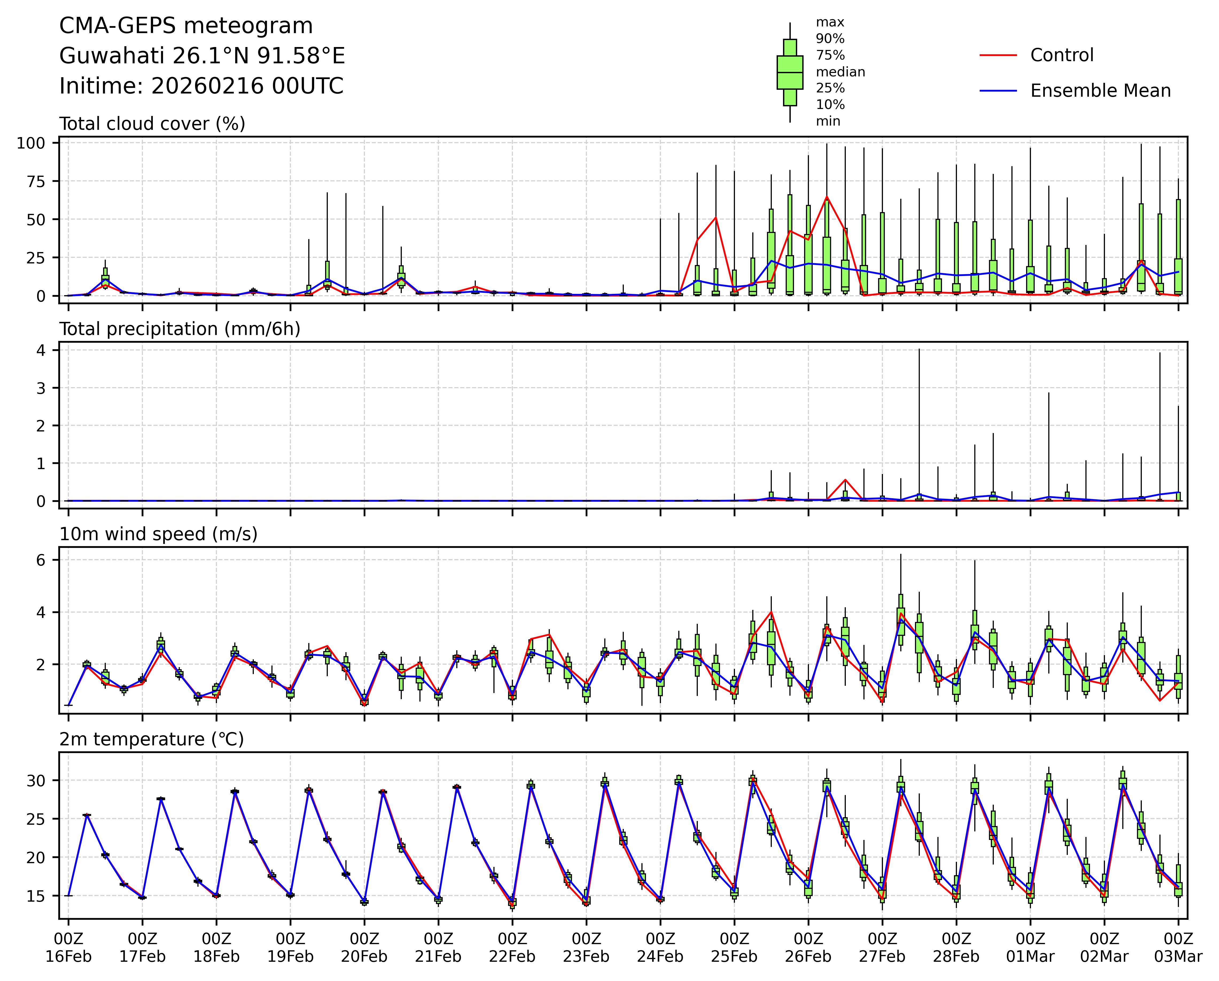1219x981 pixels.
Task: Click the 10m wind speed panel title
Action: pyautogui.click(x=158, y=534)
